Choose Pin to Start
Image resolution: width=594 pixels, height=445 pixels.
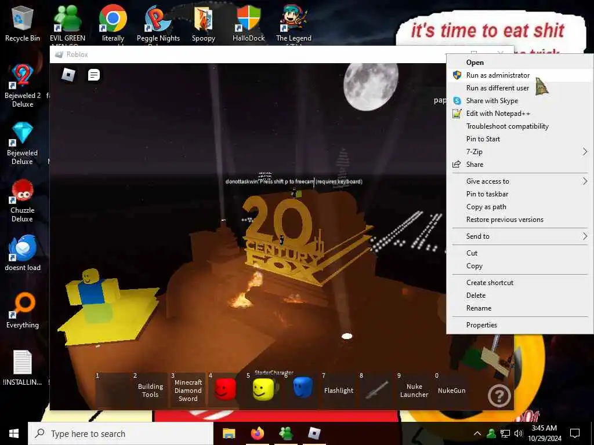(x=520, y=139)
